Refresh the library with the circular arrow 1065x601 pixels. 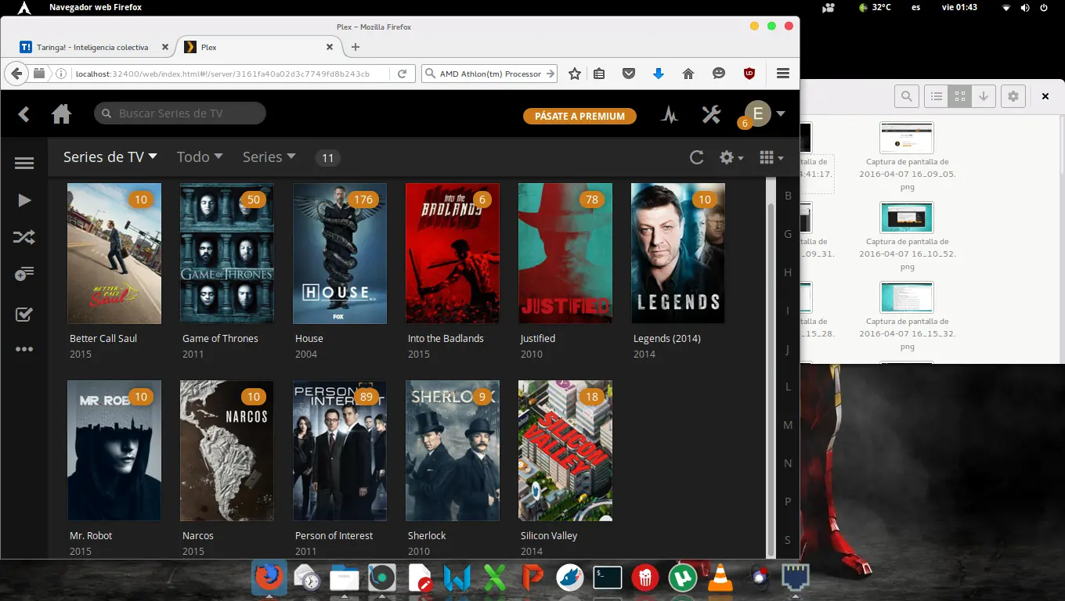(696, 157)
